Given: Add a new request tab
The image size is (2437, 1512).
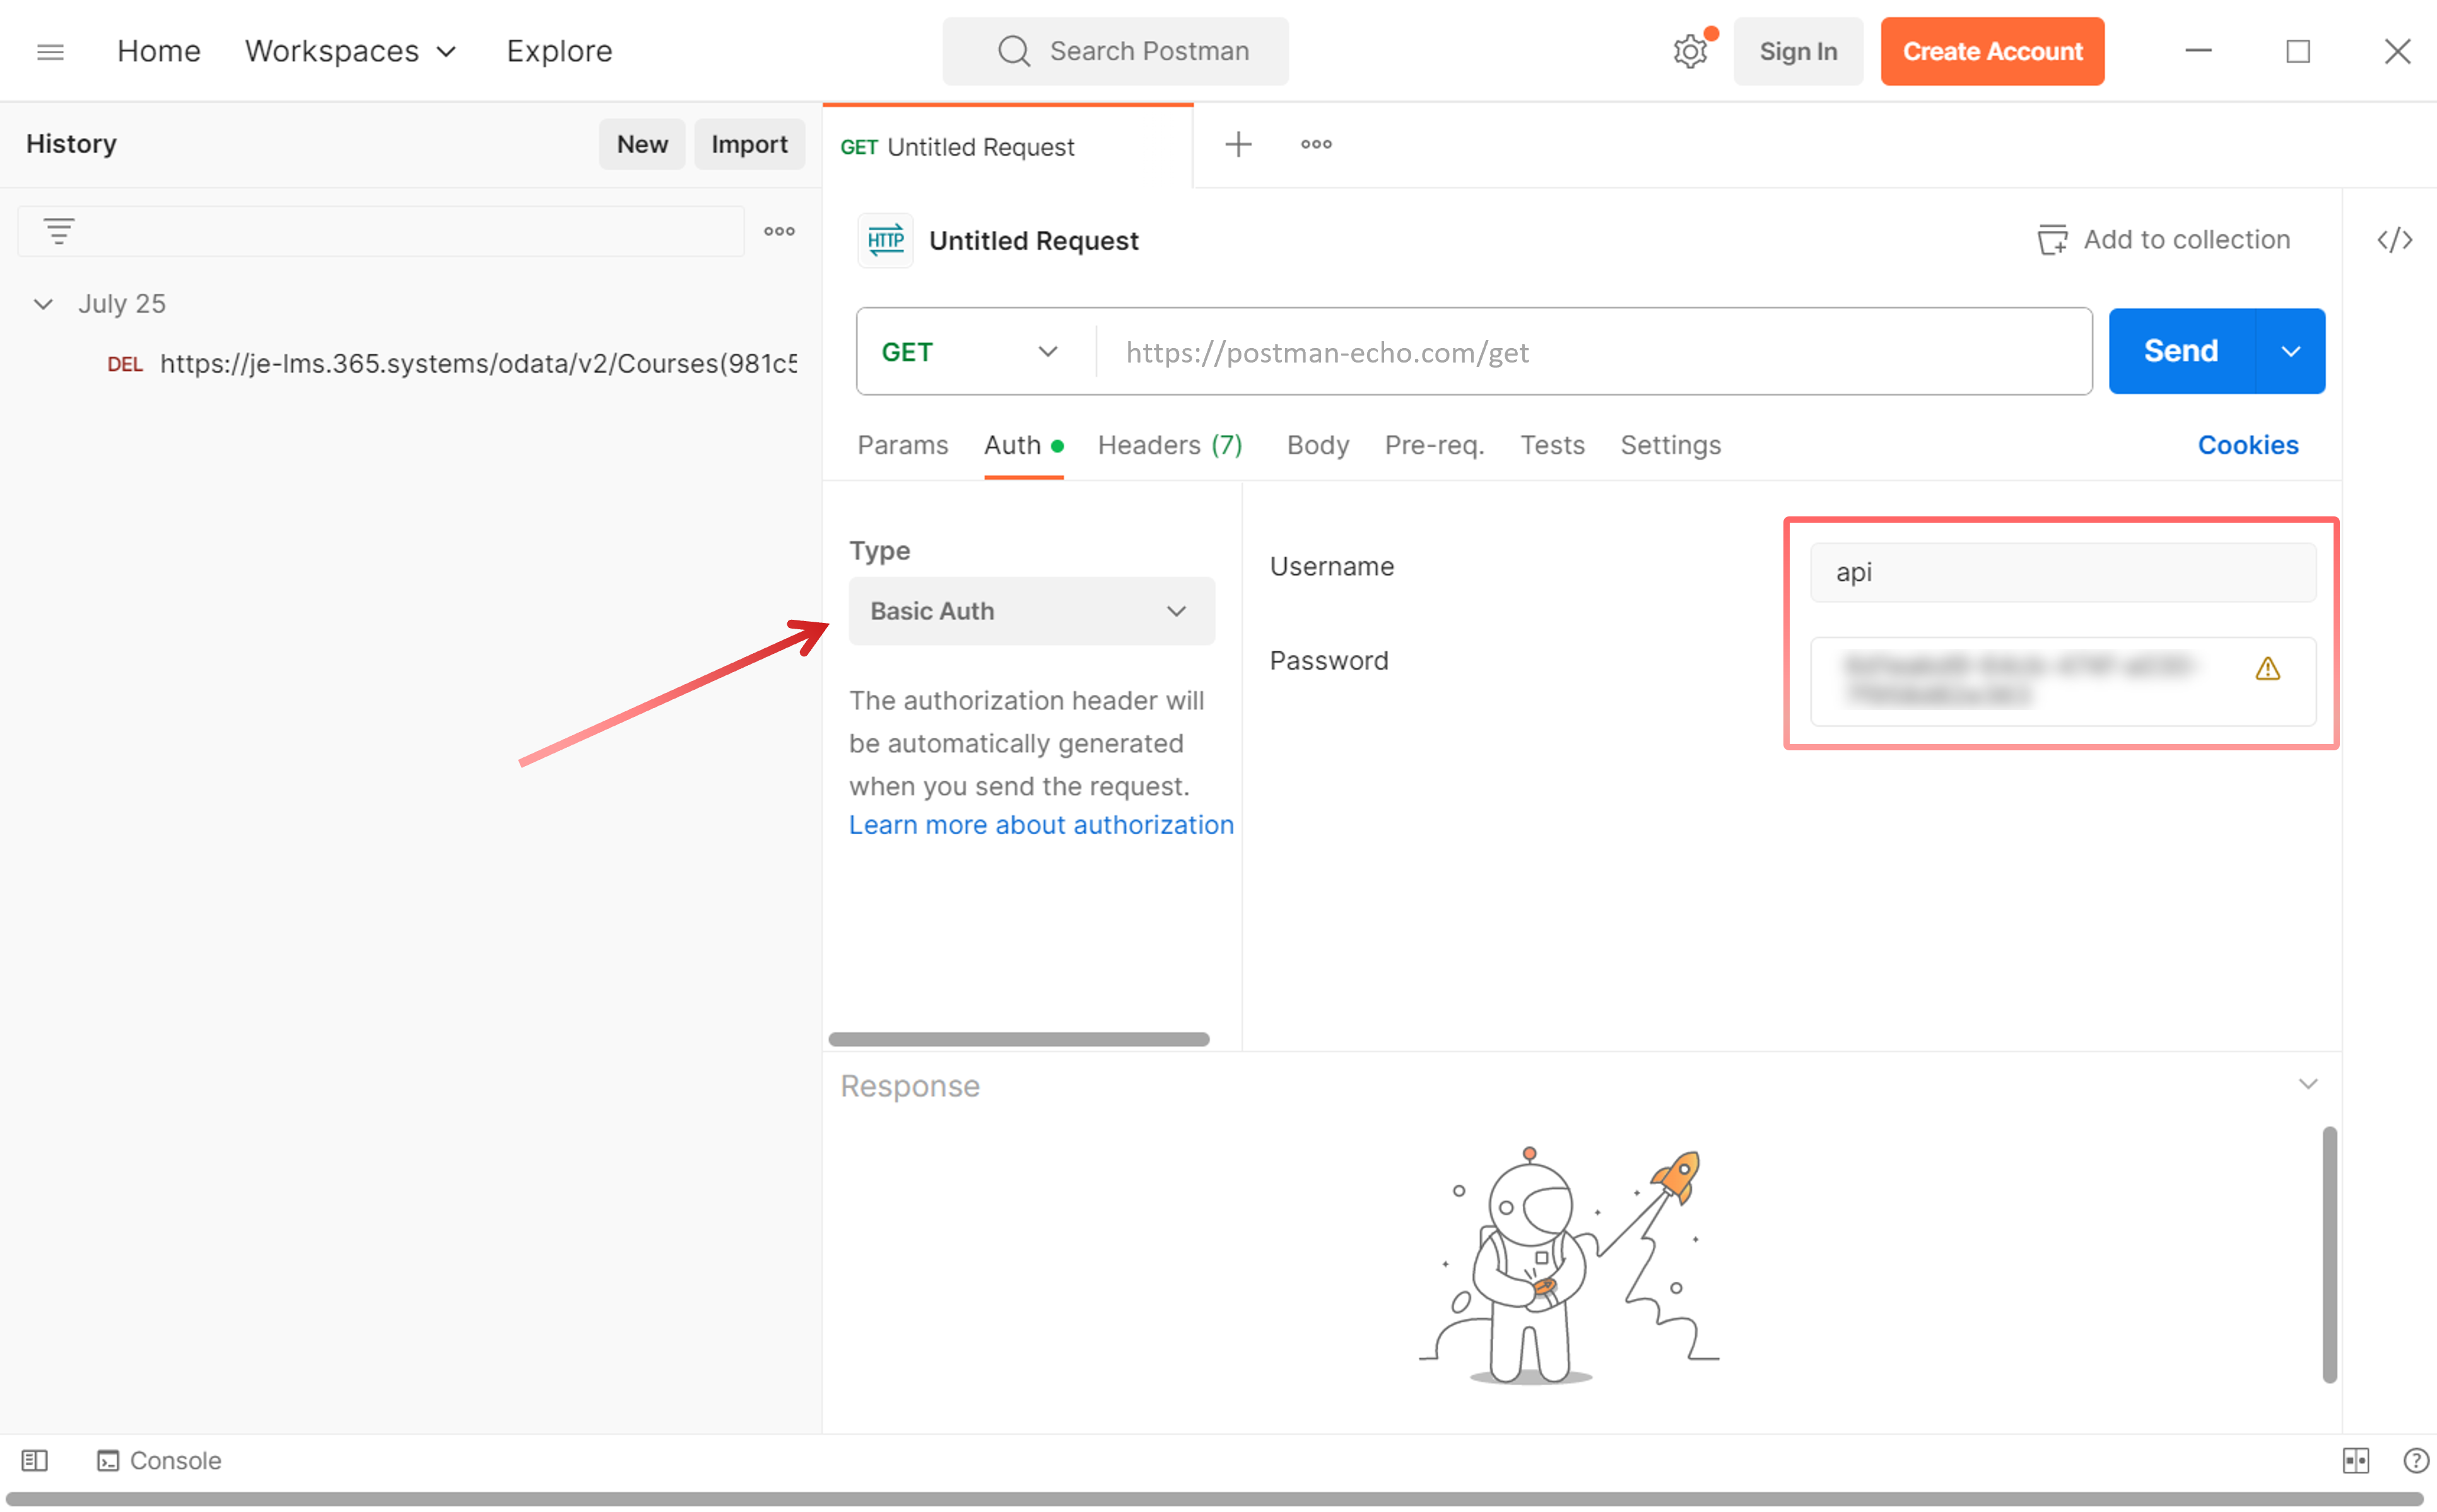Looking at the screenshot, I should 1238,144.
